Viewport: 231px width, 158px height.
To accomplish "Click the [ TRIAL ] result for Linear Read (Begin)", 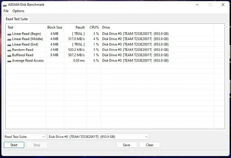I will pyautogui.click(x=78, y=34).
